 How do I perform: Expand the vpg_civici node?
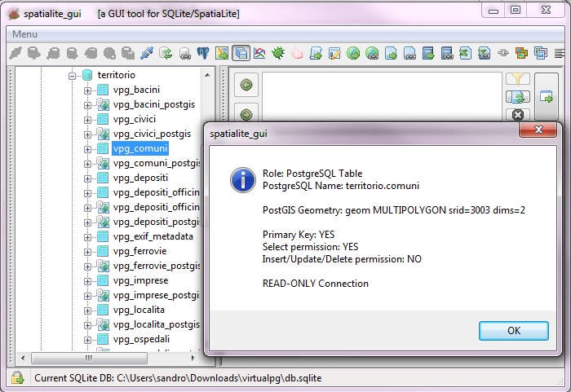click(87, 120)
